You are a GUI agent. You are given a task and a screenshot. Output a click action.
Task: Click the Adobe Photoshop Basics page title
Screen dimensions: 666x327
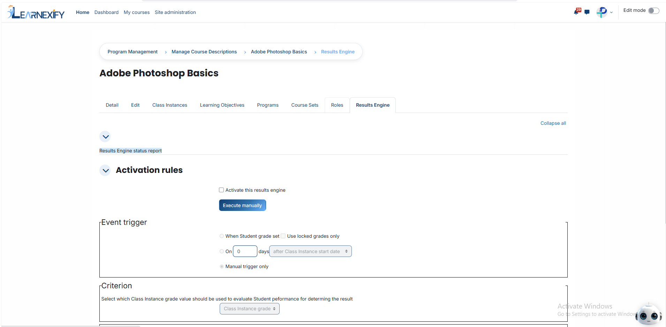[x=159, y=73]
